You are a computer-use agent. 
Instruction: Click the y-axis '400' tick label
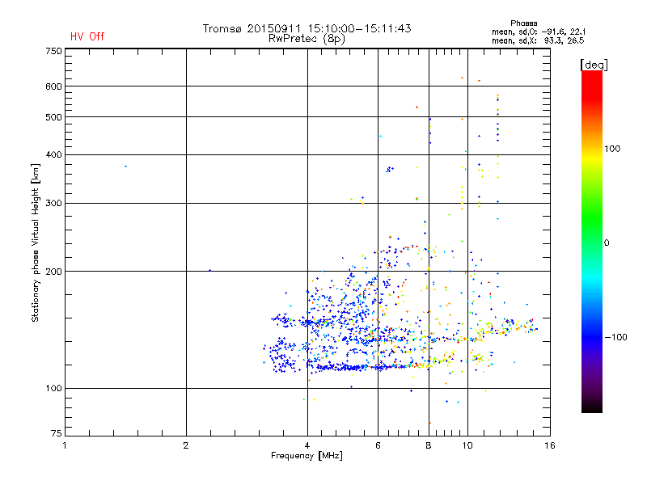point(53,154)
